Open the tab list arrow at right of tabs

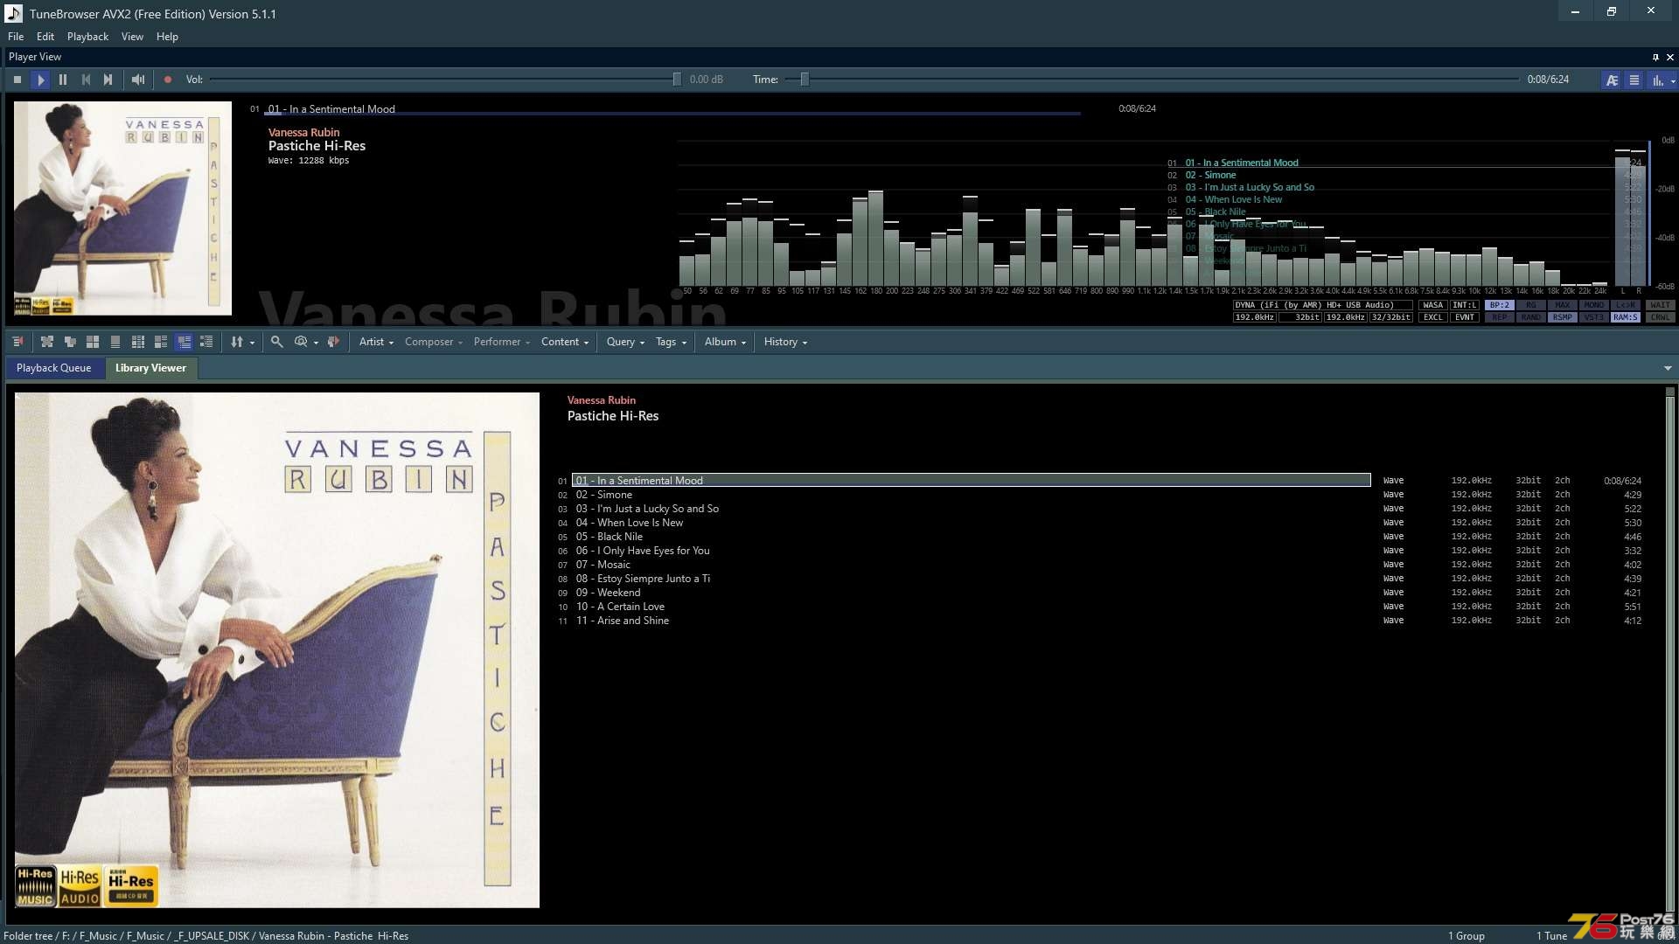1668,369
